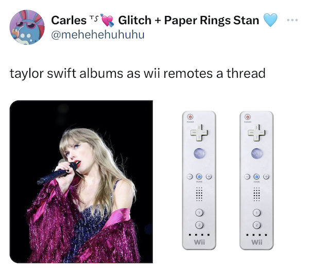The height and width of the screenshot is (276, 309).
Task: Click the Power button on left Wii remote
Action: (x=190, y=117)
